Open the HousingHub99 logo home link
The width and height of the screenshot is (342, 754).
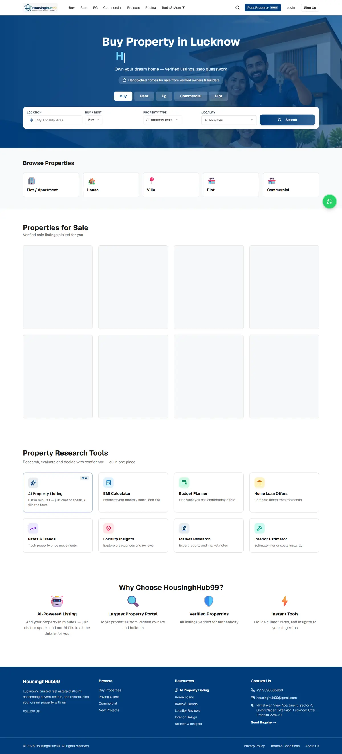coord(40,8)
